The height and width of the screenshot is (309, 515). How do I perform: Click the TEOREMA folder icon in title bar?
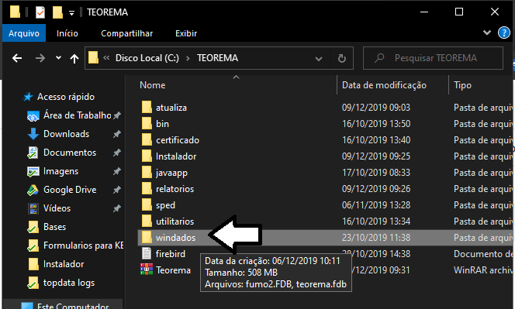coord(15,12)
